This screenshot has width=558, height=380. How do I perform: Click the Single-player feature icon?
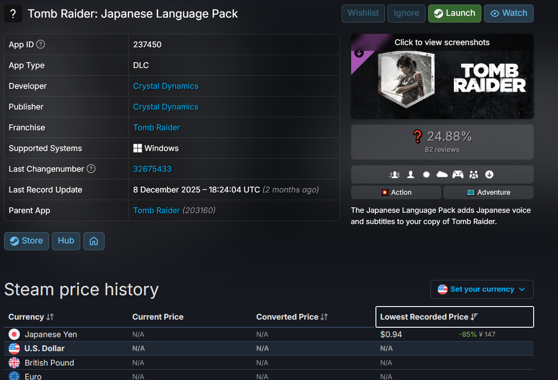pos(411,174)
